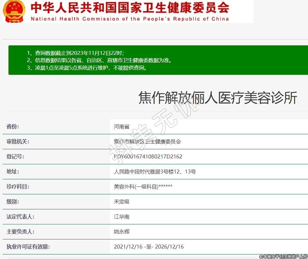This screenshot has width=308, height=259.
Task: Click the 地址 row label
Action: click(x=13, y=172)
